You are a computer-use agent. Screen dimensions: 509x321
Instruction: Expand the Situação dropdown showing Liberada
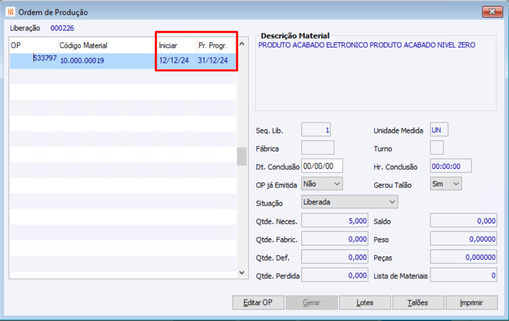pyautogui.click(x=350, y=202)
